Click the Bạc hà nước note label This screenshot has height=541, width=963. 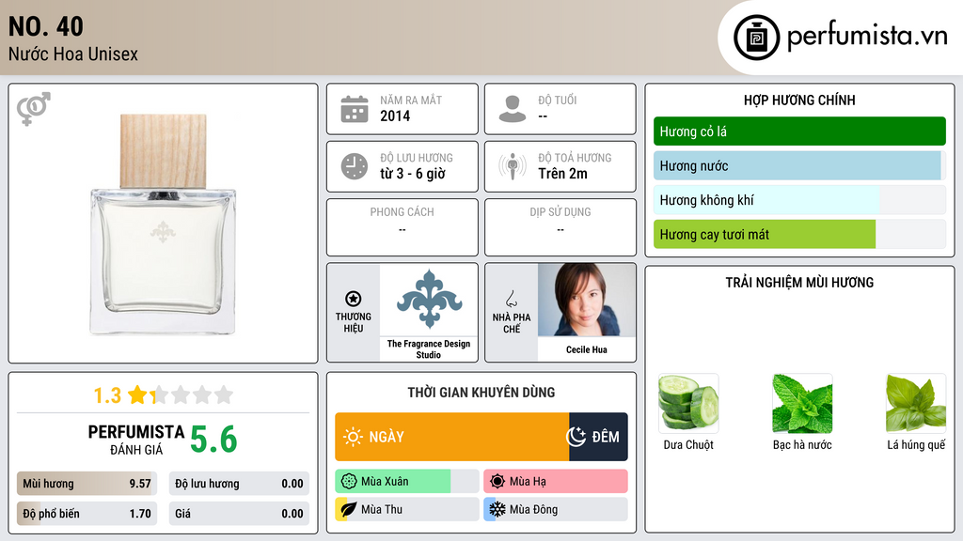[x=802, y=444]
